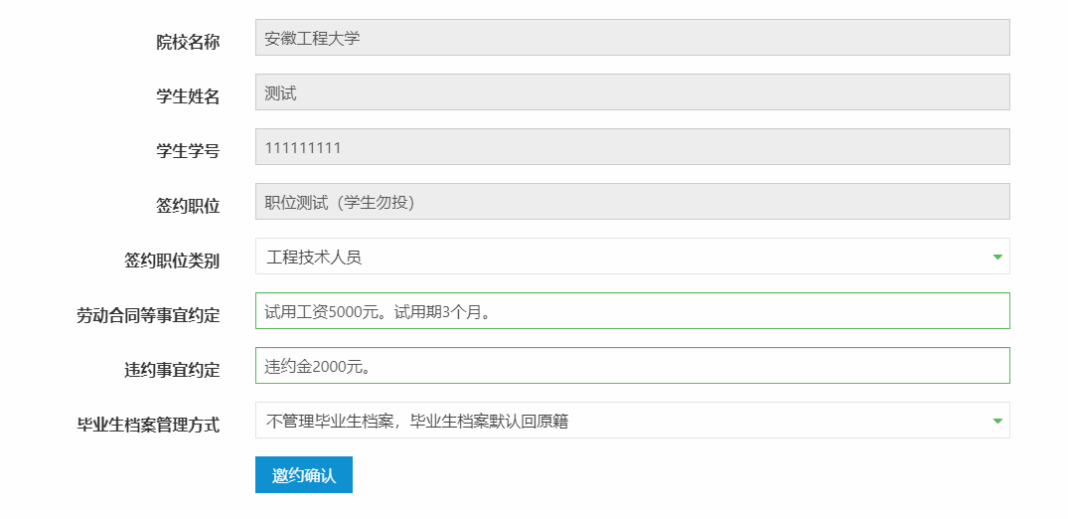The height and width of the screenshot is (519, 1068).
Task: Click the green arrow for 毕业生档案管理方式
Action: [x=996, y=422]
